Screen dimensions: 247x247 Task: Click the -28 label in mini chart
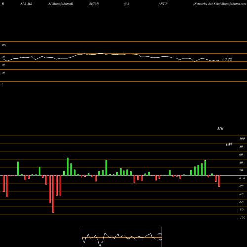point(160,234)
